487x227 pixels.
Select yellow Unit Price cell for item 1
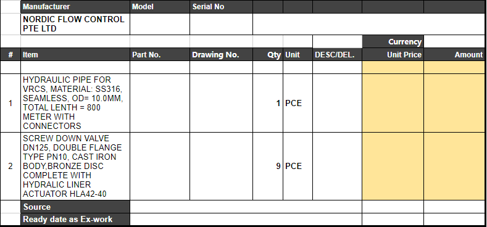[x=393, y=103]
